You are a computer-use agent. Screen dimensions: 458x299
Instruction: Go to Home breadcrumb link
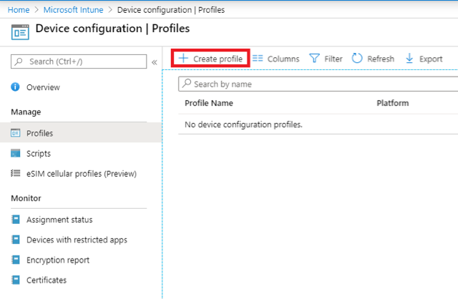point(19,10)
